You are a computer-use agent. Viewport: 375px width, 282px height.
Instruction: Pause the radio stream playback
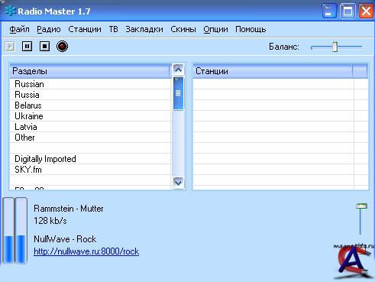pyautogui.click(x=27, y=47)
